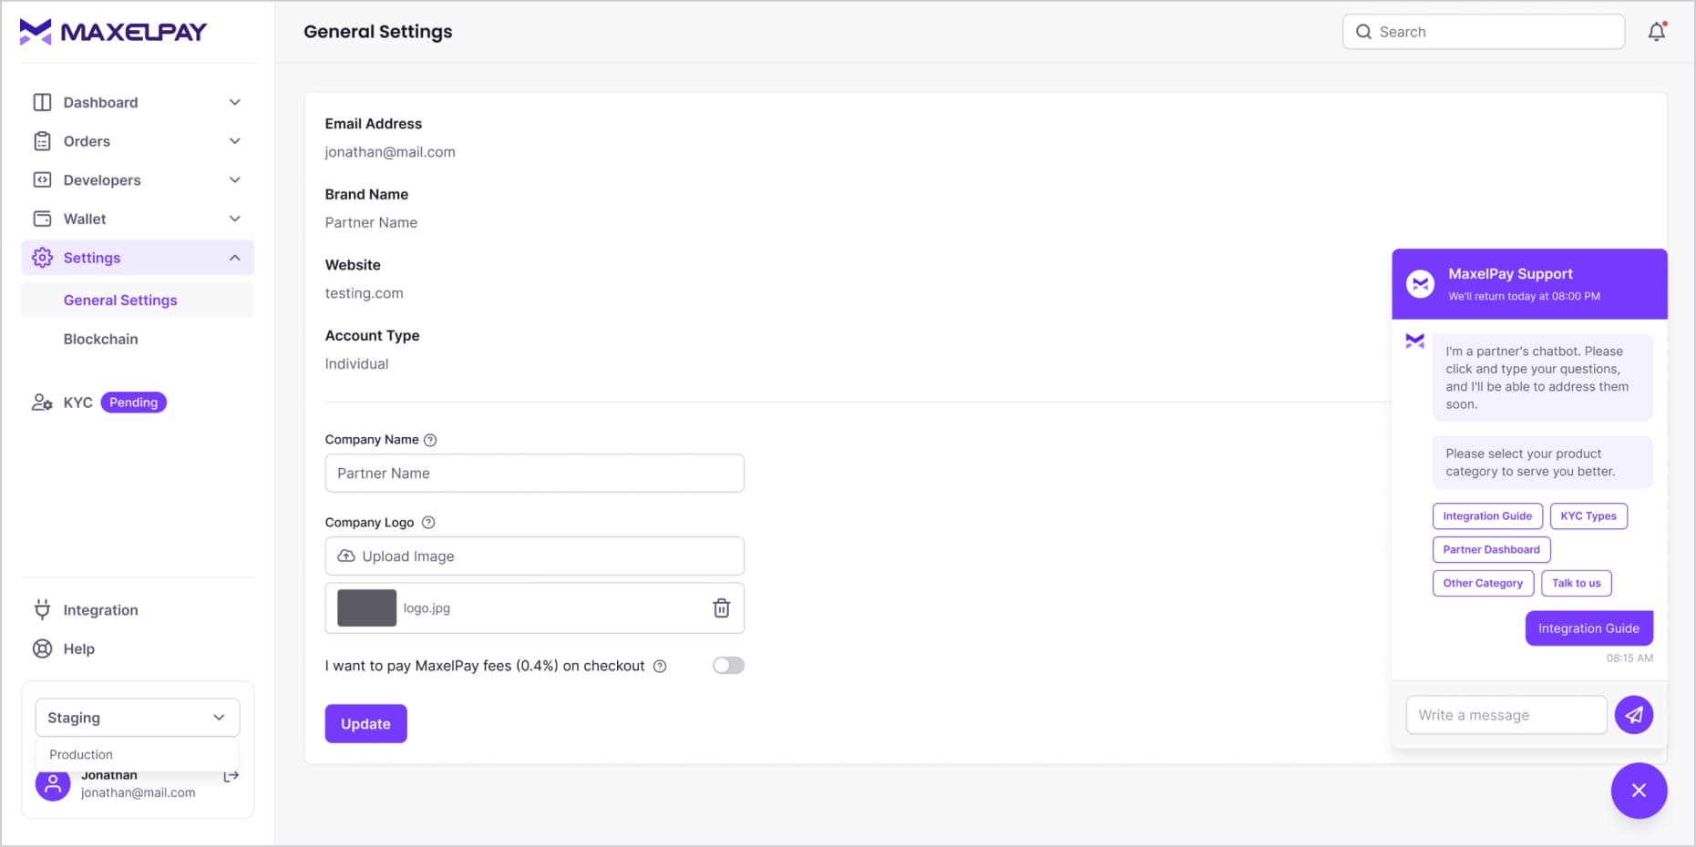Click the testing.com website value

(x=364, y=293)
